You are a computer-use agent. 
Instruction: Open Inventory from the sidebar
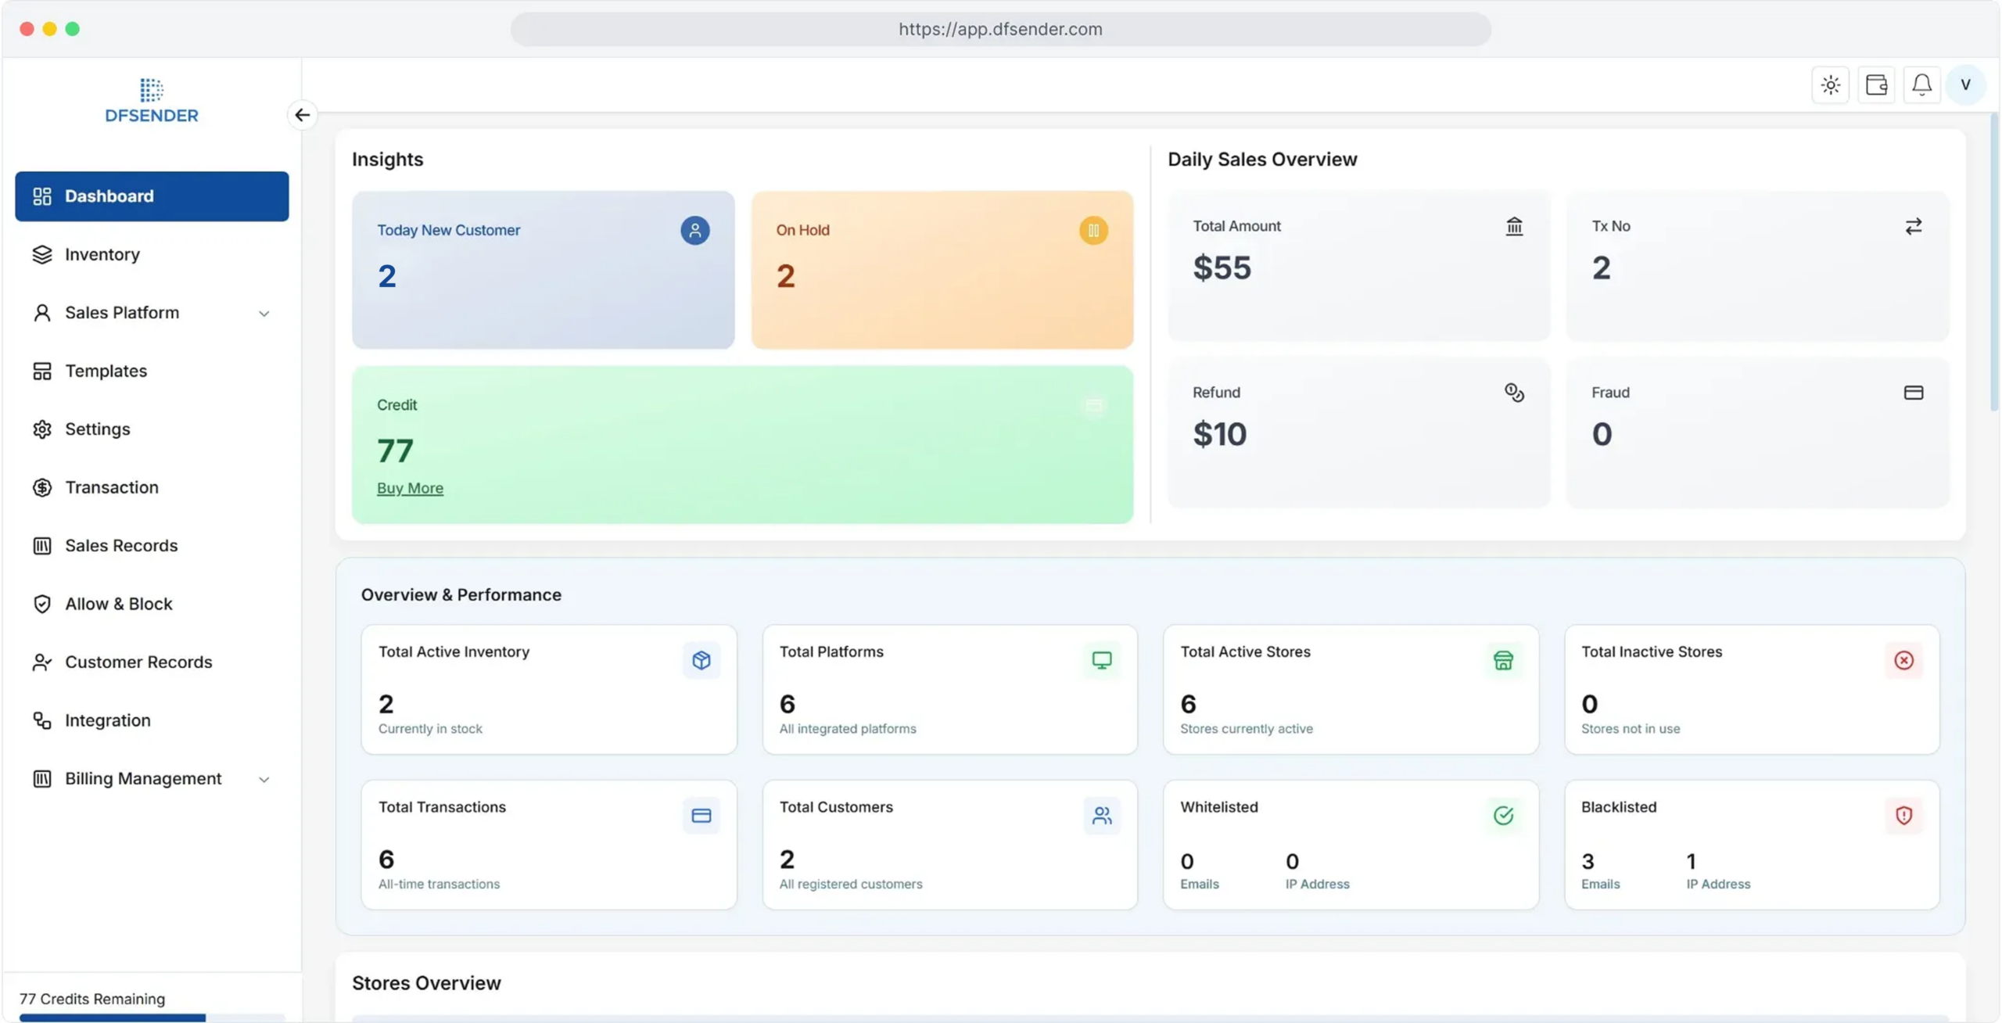click(x=102, y=254)
